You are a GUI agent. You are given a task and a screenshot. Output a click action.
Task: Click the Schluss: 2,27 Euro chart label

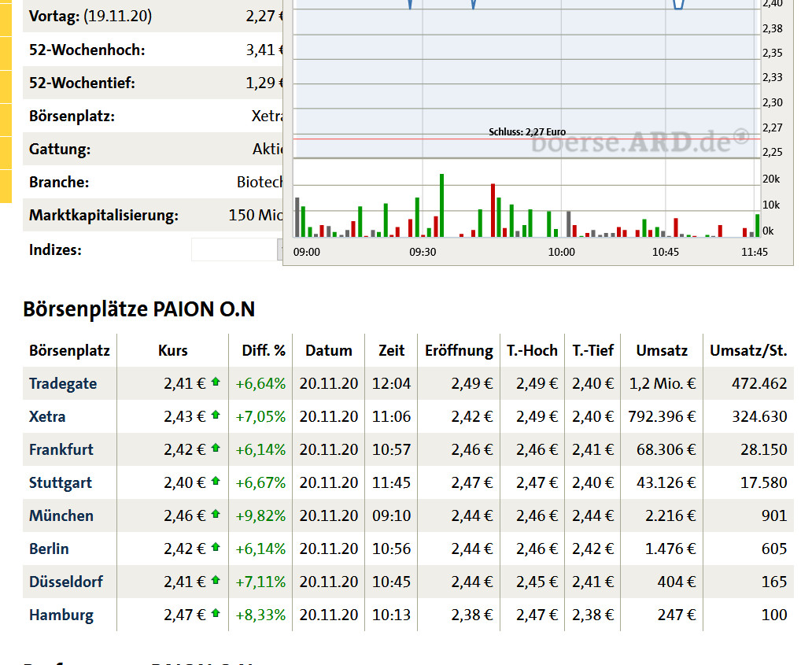[x=527, y=132]
